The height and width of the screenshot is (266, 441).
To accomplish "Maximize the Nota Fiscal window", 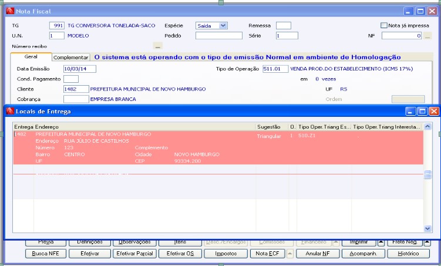I will 420,11.
